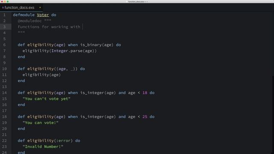Click the green zoom window button
This screenshot has height=154, width=274.
(x=8, y=1)
